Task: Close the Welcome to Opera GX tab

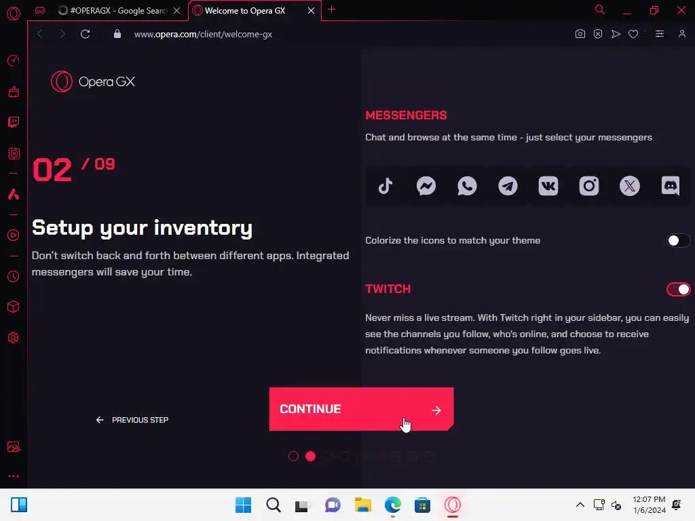Action: coord(311,11)
